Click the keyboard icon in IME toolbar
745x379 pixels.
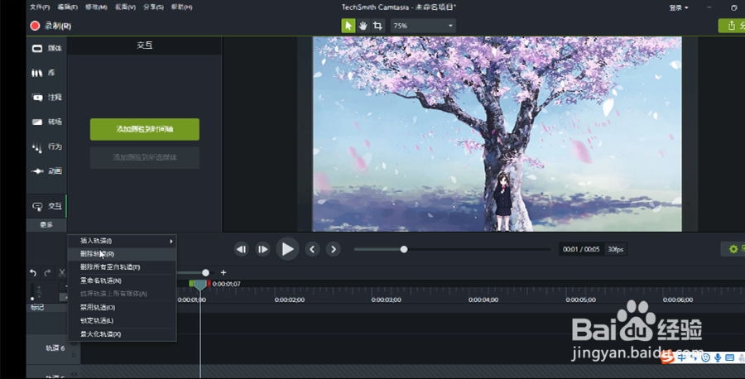[730, 357]
